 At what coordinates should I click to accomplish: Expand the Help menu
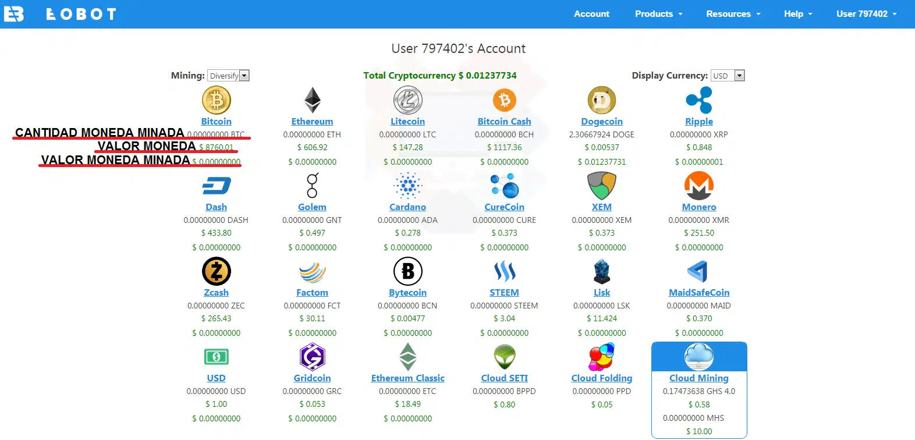click(x=797, y=14)
